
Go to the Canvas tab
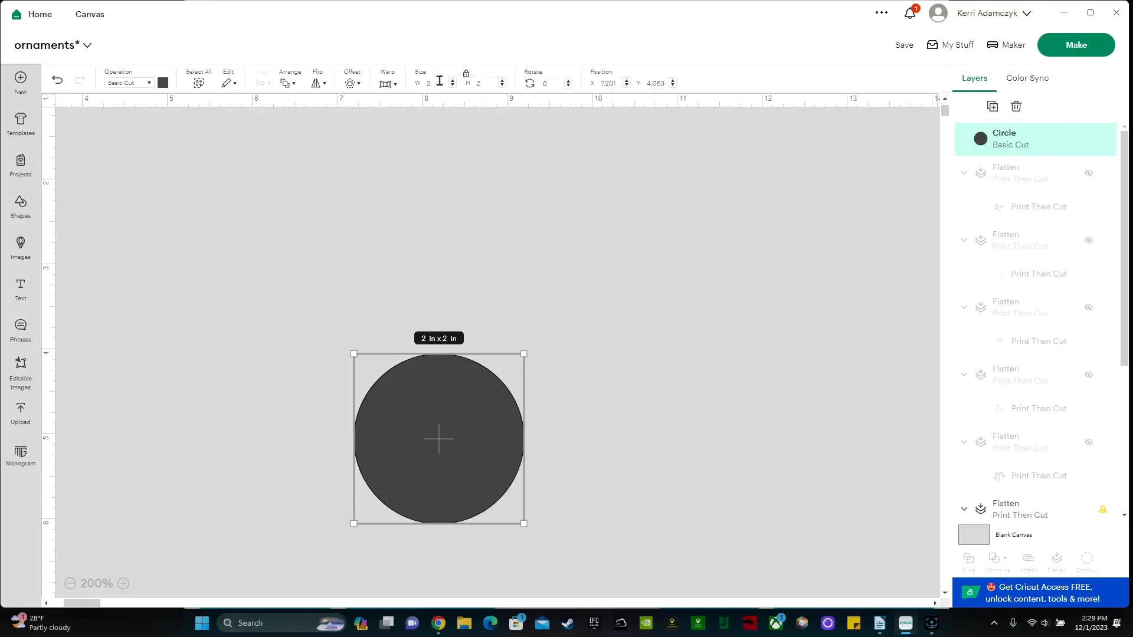[x=90, y=14]
